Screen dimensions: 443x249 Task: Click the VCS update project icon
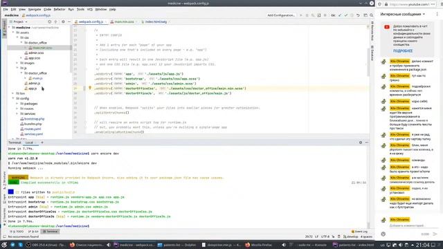340,15
